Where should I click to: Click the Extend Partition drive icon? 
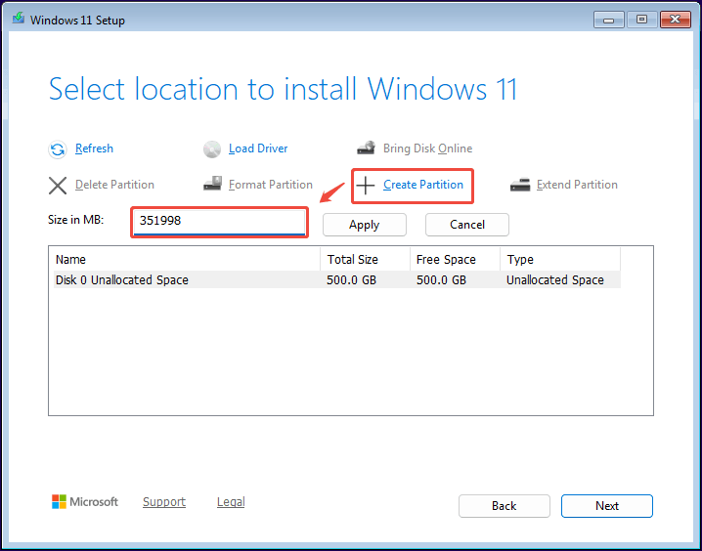pos(520,185)
